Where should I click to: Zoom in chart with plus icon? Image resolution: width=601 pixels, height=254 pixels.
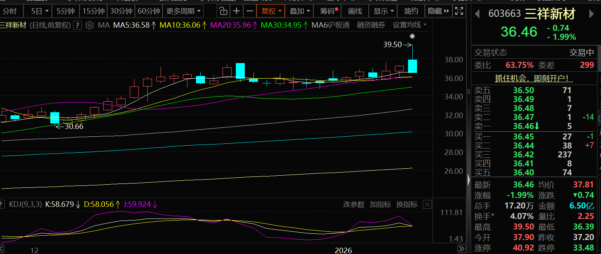[x=236, y=11]
